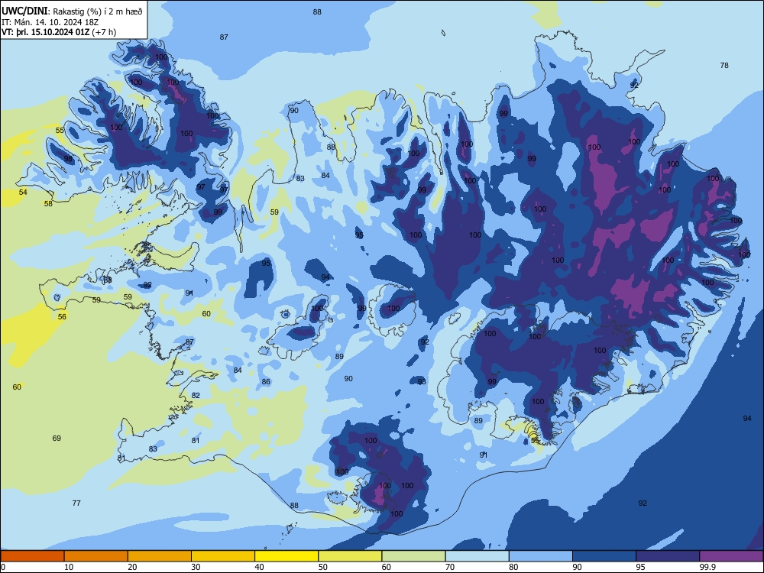Choose the amber 30–40 legend band

[223, 556]
